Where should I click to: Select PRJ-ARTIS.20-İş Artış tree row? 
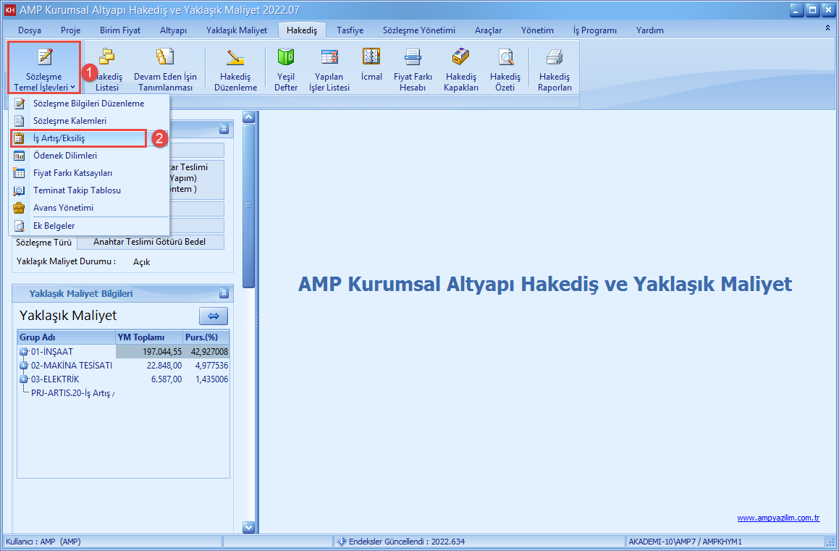click(72, 393)
